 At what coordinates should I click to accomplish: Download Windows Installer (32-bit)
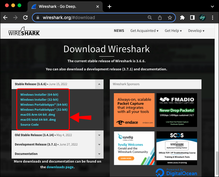[x=39, y=99]
